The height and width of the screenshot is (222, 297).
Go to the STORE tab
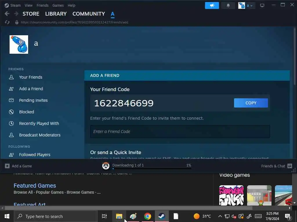pyautogui.click(x=31, y=14)
